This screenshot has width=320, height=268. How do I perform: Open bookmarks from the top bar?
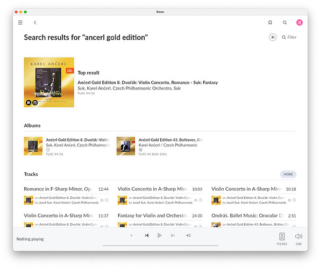(x=270, y=23)
